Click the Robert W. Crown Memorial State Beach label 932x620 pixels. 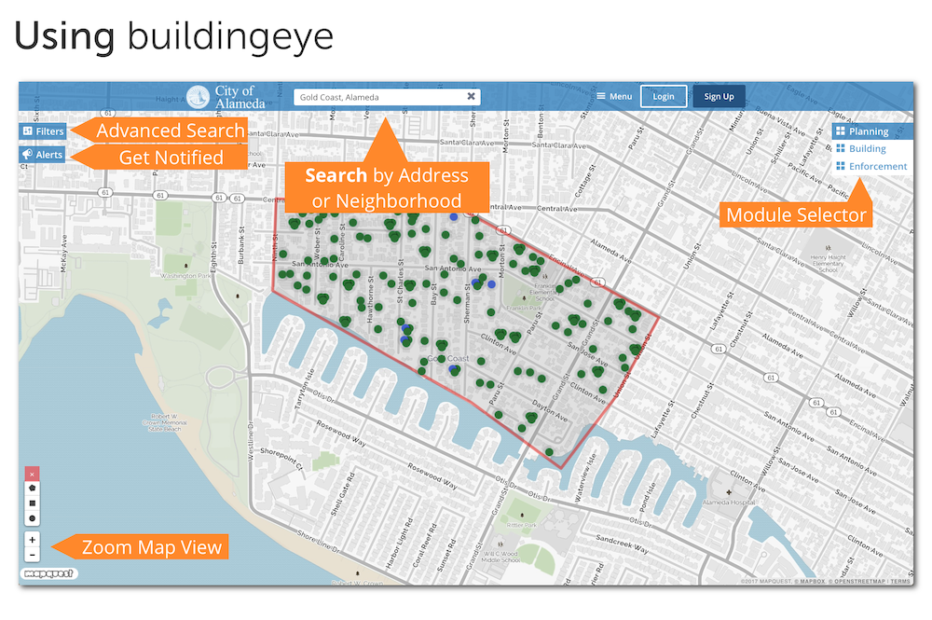pyautogui.click(x=165, y=422)
